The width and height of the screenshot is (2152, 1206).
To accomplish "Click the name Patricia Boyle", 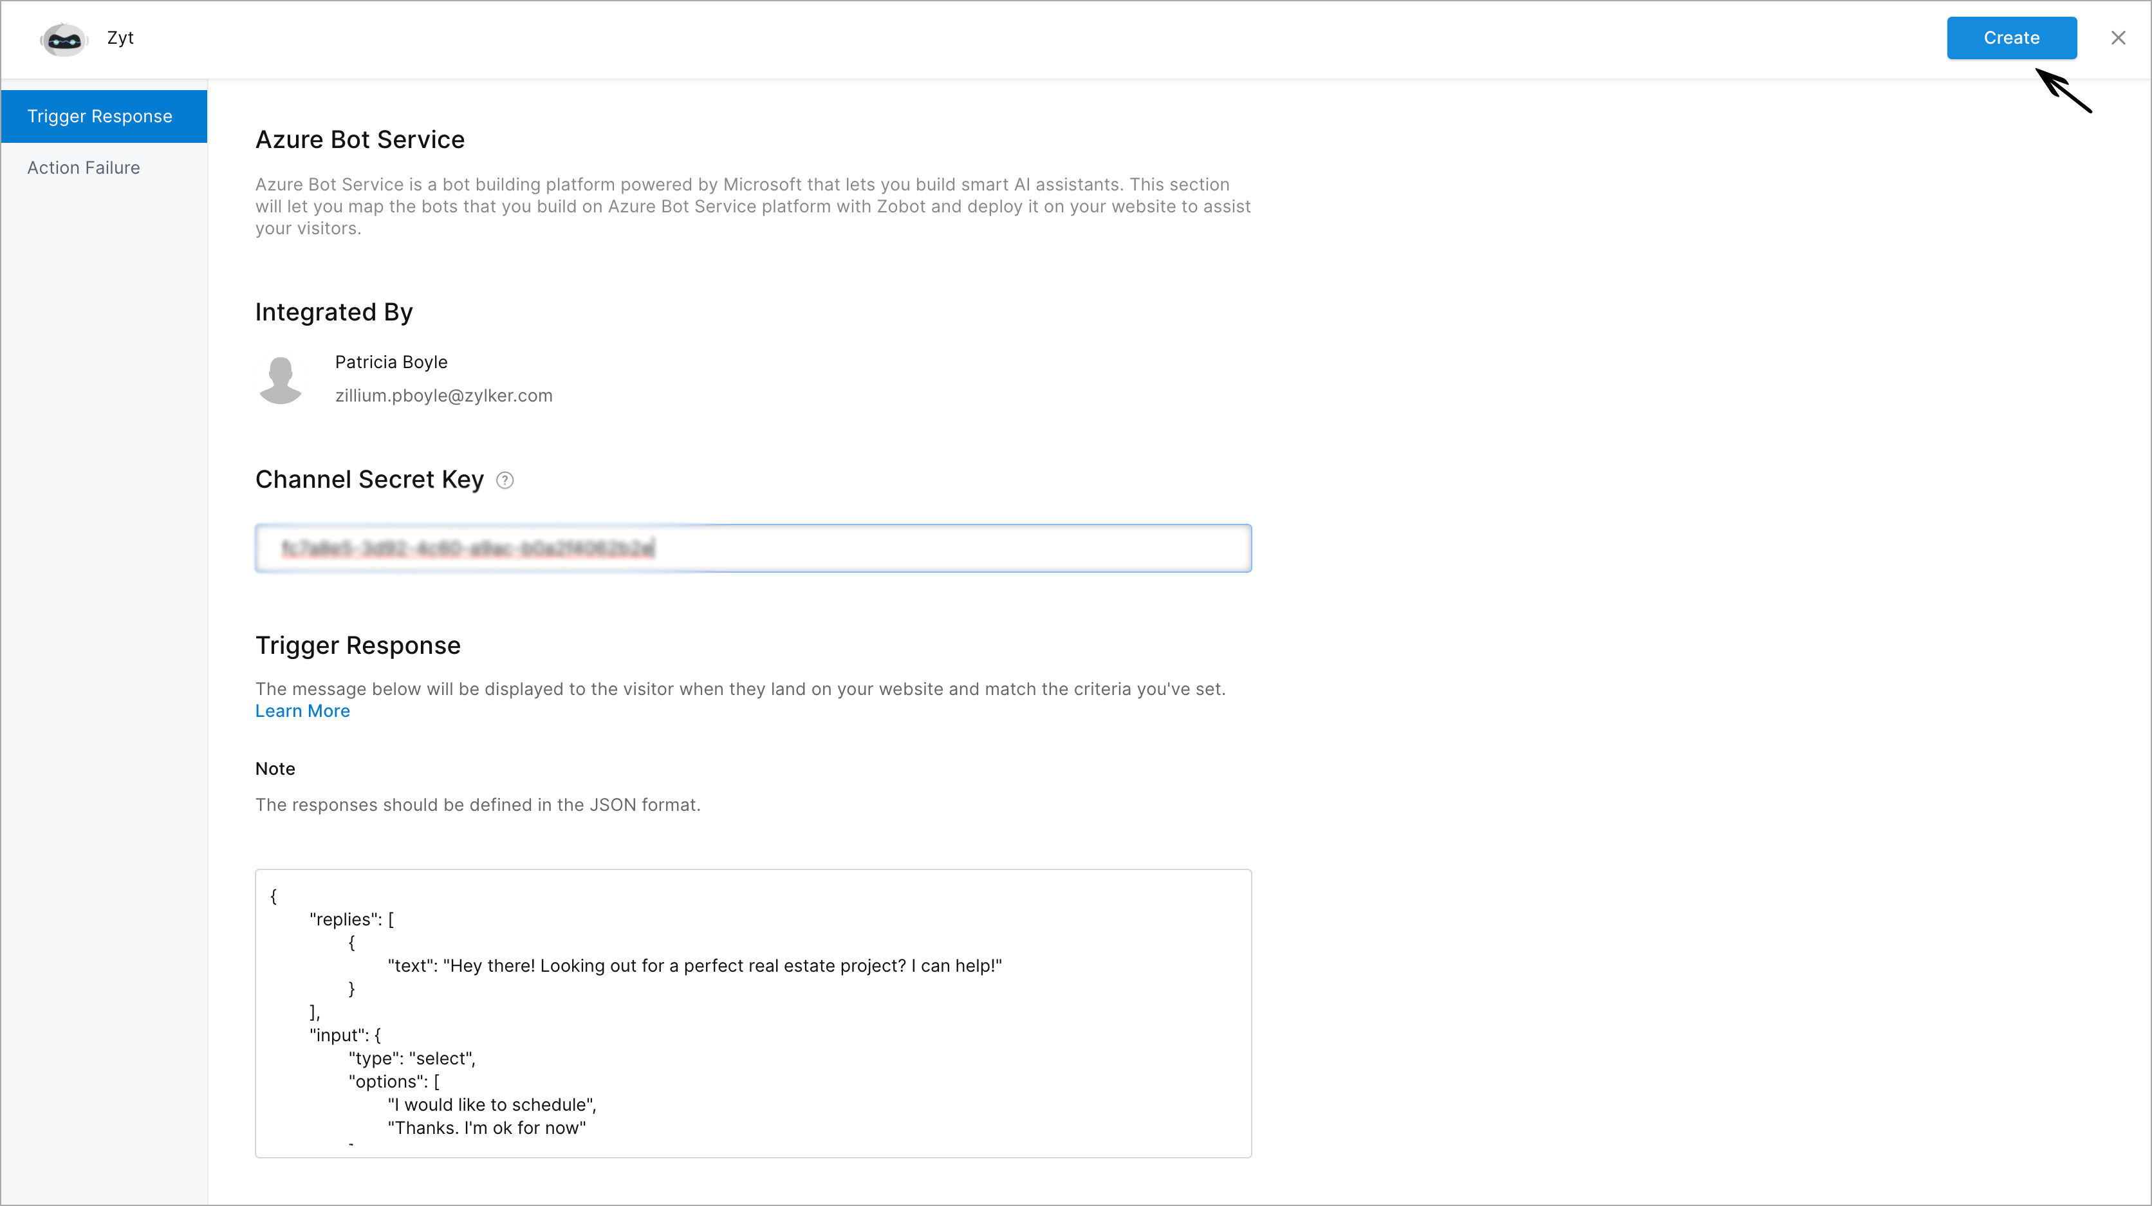I will [x=391, y=362].
